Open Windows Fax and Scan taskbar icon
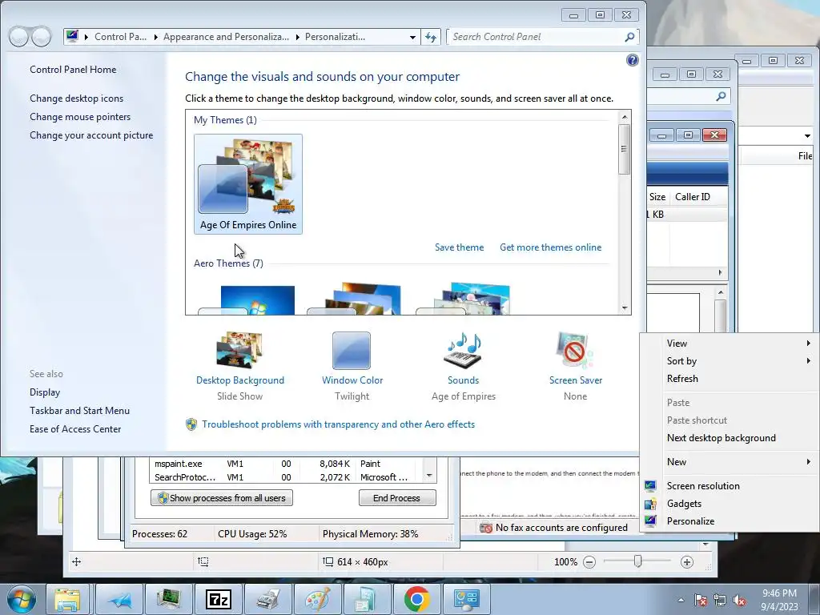This screenshot has width=820, height=615. [268, 599]
